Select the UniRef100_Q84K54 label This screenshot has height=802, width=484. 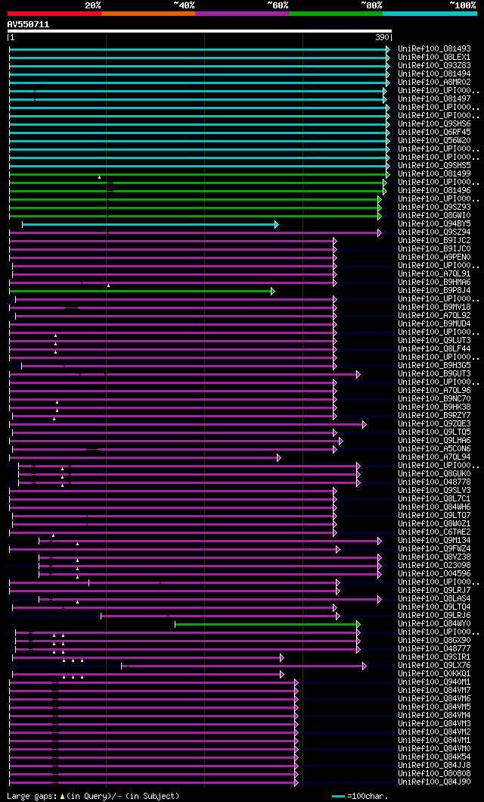click(435, 757)
